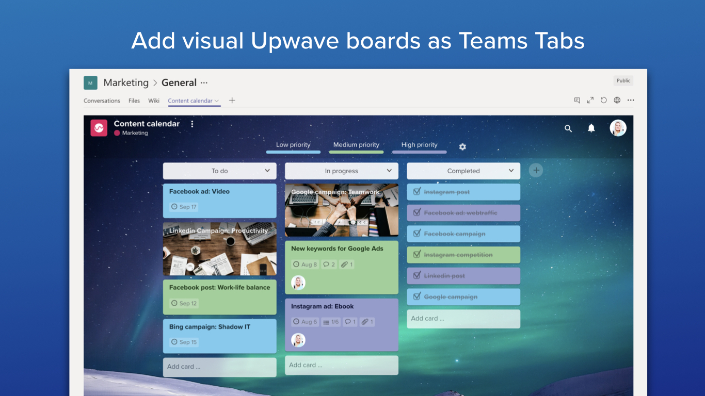Open the notifications bell
This screenshot has width=705, height=396.
(x=591, y=128)
